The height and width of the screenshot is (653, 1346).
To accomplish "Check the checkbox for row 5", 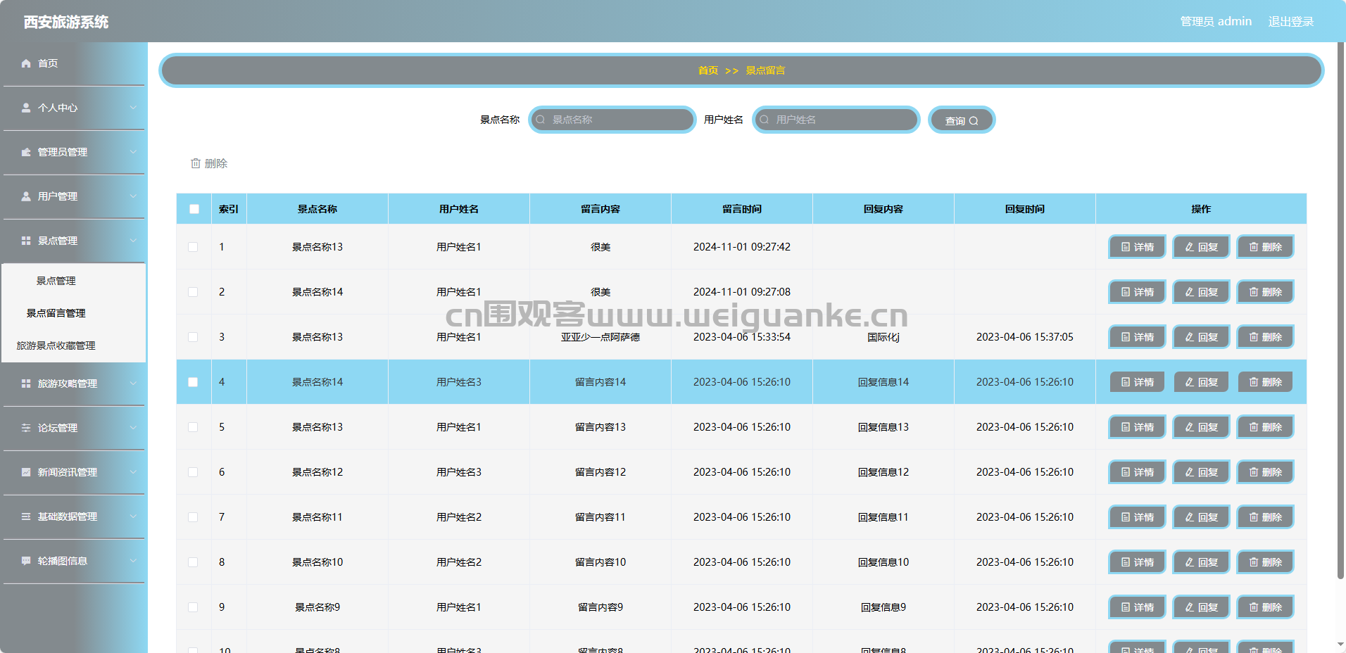I will pos(193,427).
